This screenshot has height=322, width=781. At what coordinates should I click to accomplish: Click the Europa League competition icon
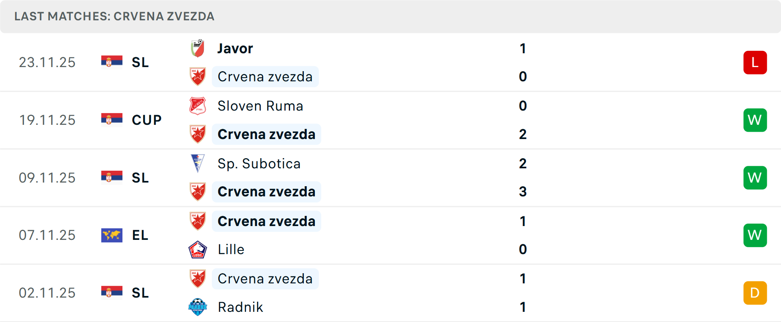pyautogui.click(x=112, y=235)
